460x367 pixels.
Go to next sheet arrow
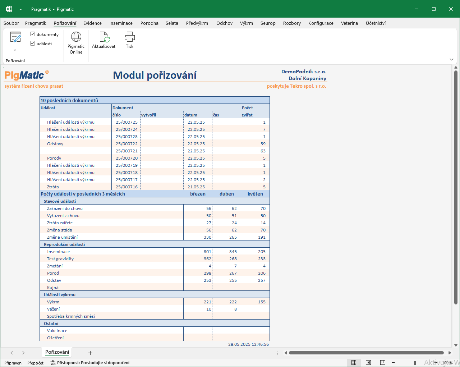point(23,353)
